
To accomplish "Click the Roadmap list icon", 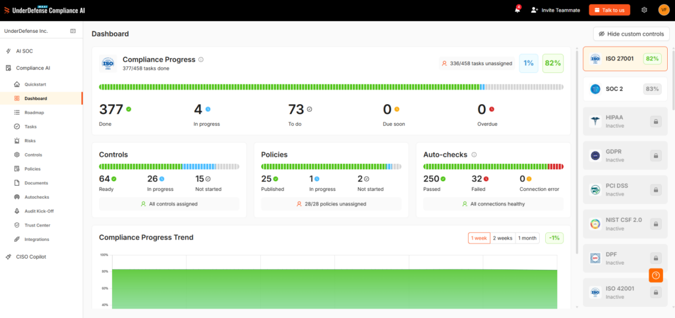I will click(x=16, y=113).
